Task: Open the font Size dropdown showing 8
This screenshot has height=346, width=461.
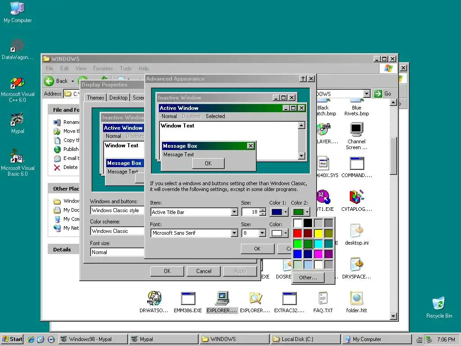Action: click(262, 233)
